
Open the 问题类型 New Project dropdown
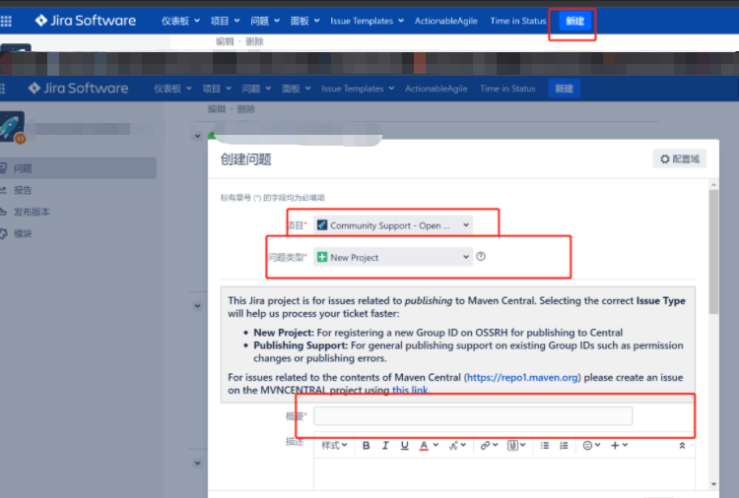pos(393,257)
